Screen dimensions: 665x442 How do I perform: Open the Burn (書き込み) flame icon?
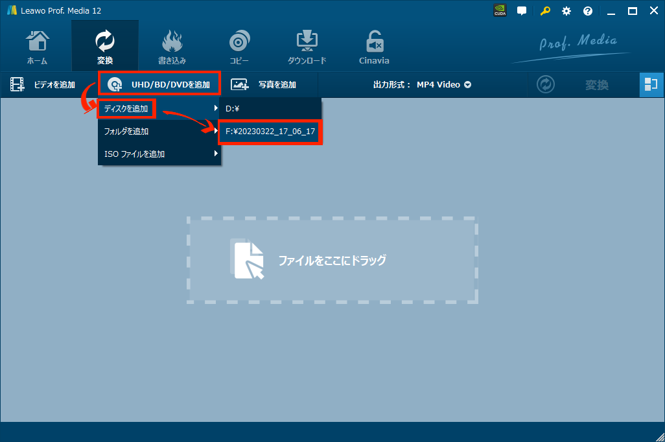[172, 45]
